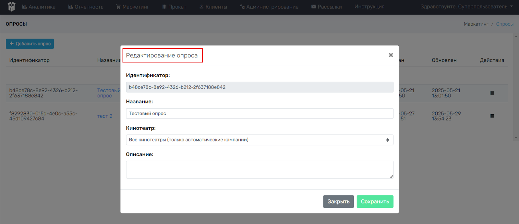The height and width of the screenshot is (224, 519).
Task: Click the Идентификатор column header
Action: pyautogui.click(x=30, y=60)
